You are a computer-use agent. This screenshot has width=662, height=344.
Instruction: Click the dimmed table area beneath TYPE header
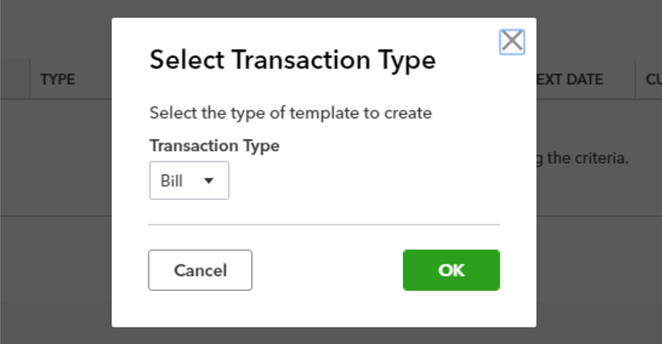pyautogui.click(x=58, y=158)
